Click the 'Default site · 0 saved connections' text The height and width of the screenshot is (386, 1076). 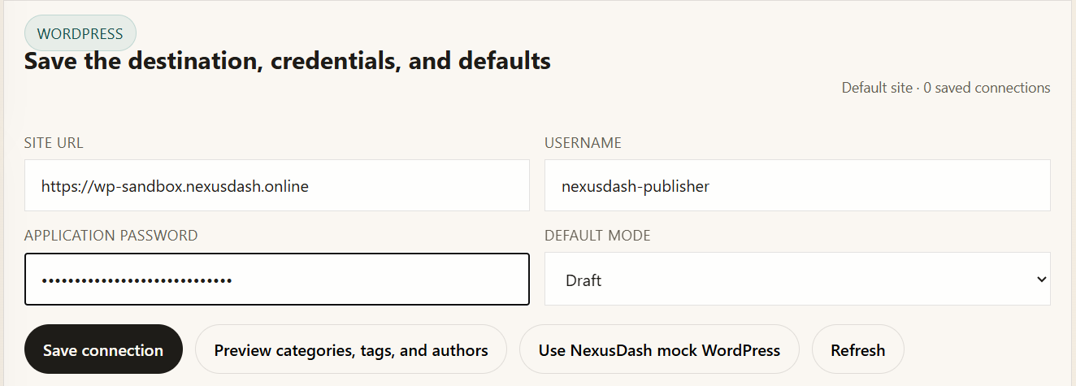point(946,88)
